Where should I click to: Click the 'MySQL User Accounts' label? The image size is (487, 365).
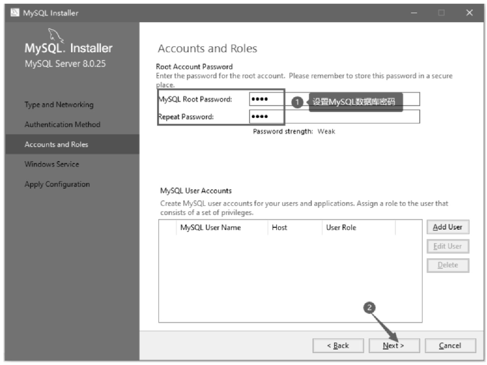tap(196, 191)
